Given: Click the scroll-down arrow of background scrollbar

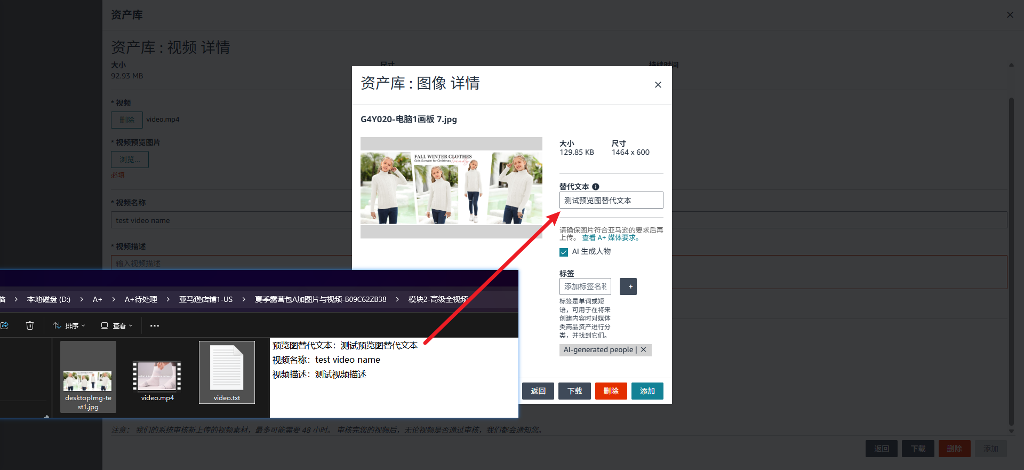Looking at the screenshot, I should tap(1011, 431).
